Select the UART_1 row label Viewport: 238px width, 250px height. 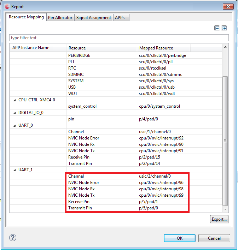(x=25, y=170)
